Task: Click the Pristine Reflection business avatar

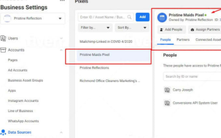Action: tap(7, 18)
